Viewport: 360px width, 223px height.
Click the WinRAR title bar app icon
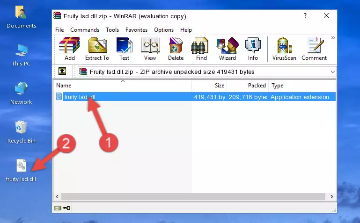pos(57,16)
